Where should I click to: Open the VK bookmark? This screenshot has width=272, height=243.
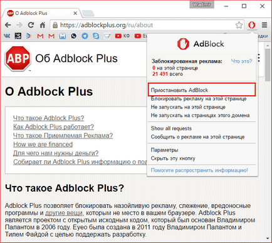pyautogui.click(x=7, y=36)
